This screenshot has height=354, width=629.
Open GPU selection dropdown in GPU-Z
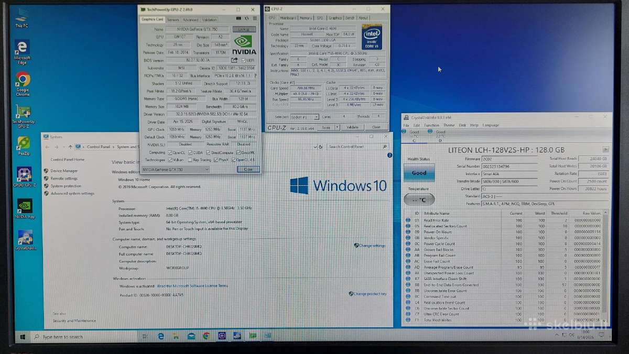point(175,169)
